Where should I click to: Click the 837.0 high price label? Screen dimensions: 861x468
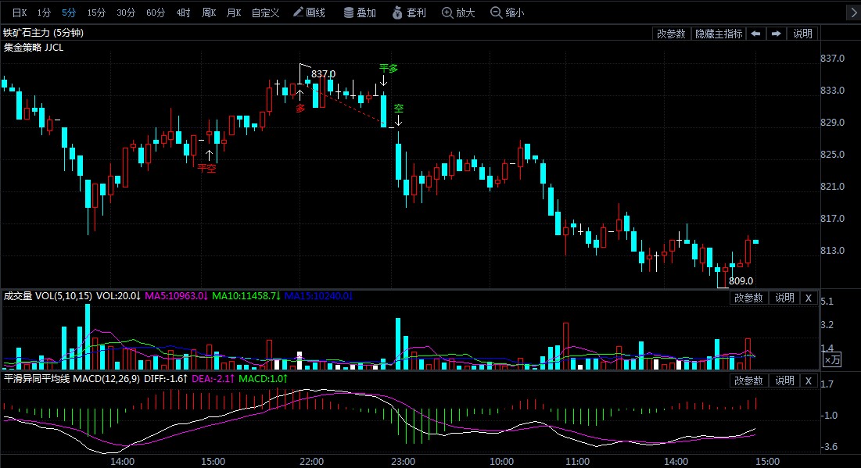(323, 74)
